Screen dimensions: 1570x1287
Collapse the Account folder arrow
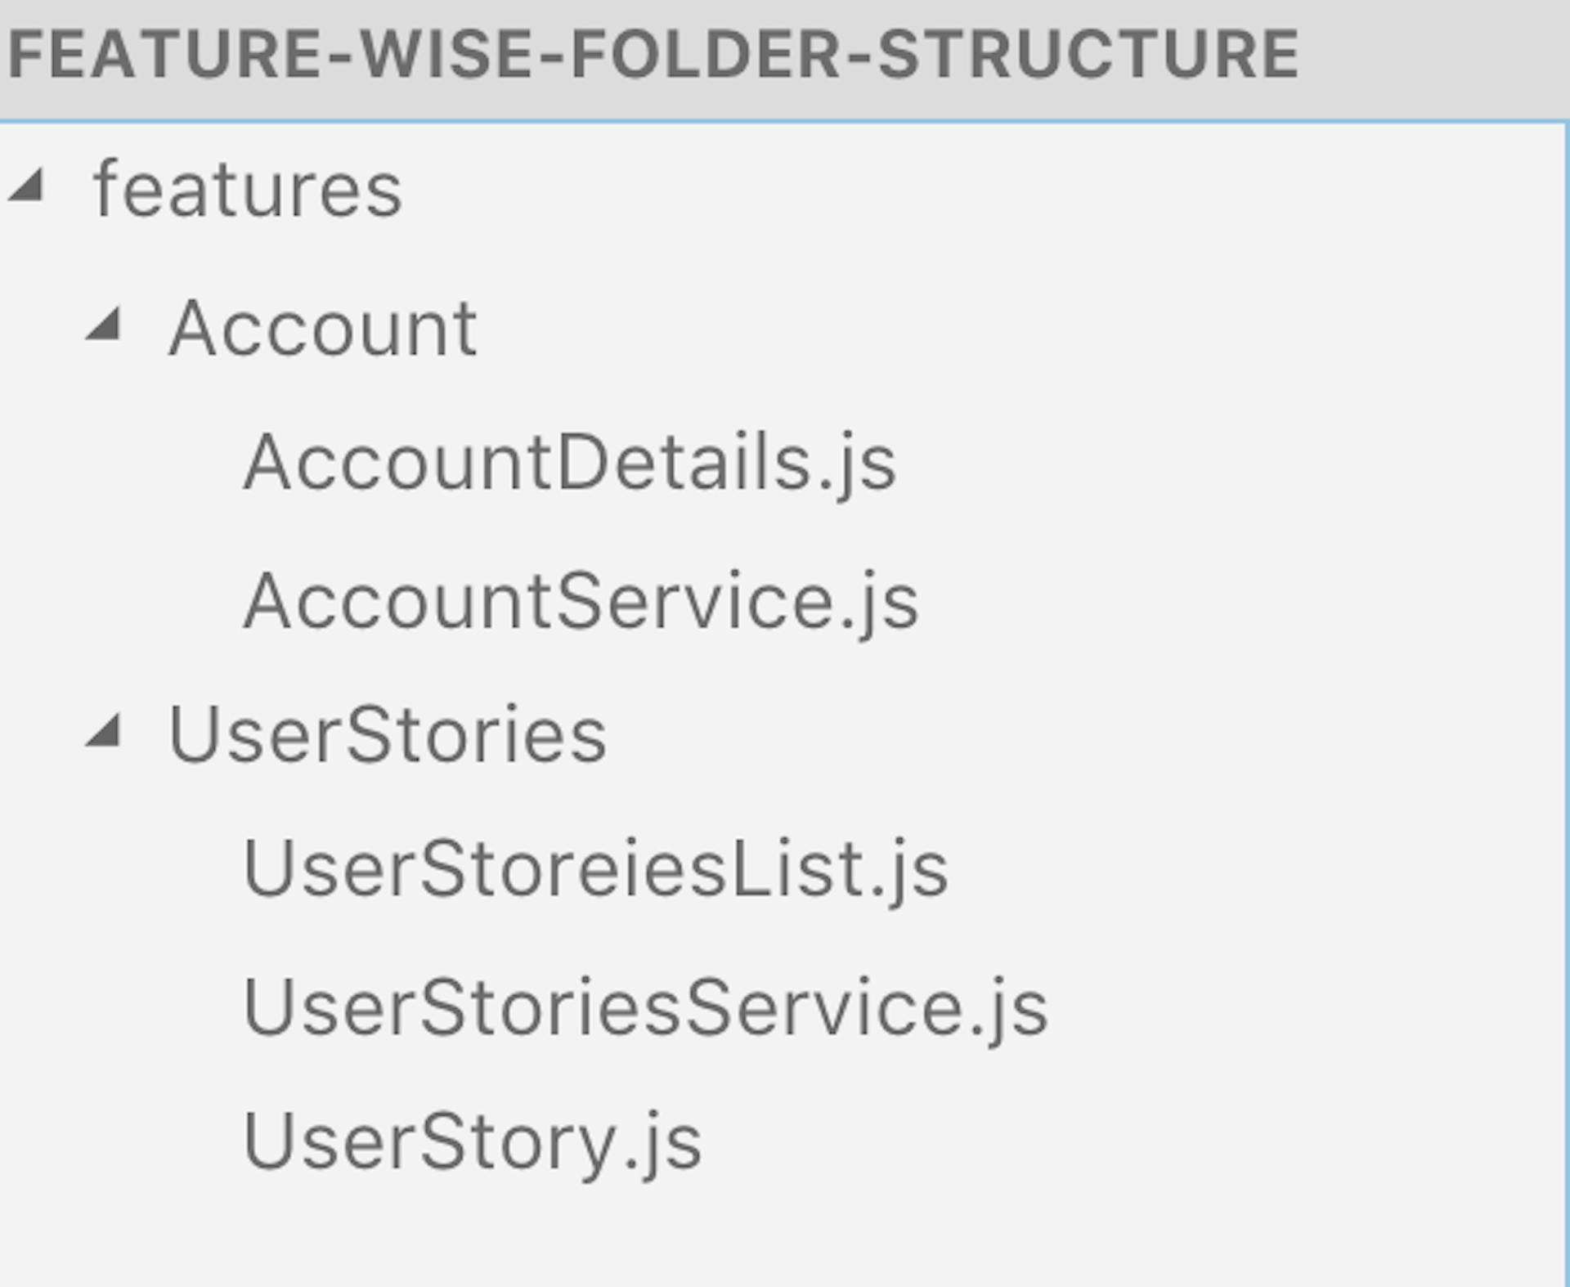tap(104, 324)
